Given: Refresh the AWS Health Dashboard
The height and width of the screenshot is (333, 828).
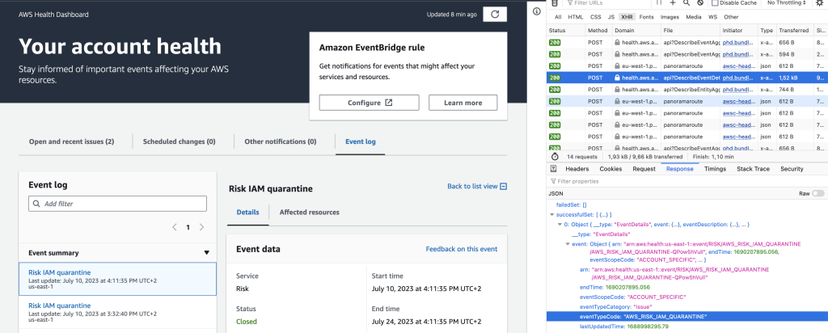Looking at the screenshot, I should [x=495, y=14].
